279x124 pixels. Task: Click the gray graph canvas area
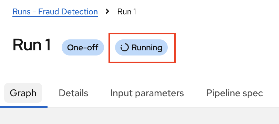point(139,116)
